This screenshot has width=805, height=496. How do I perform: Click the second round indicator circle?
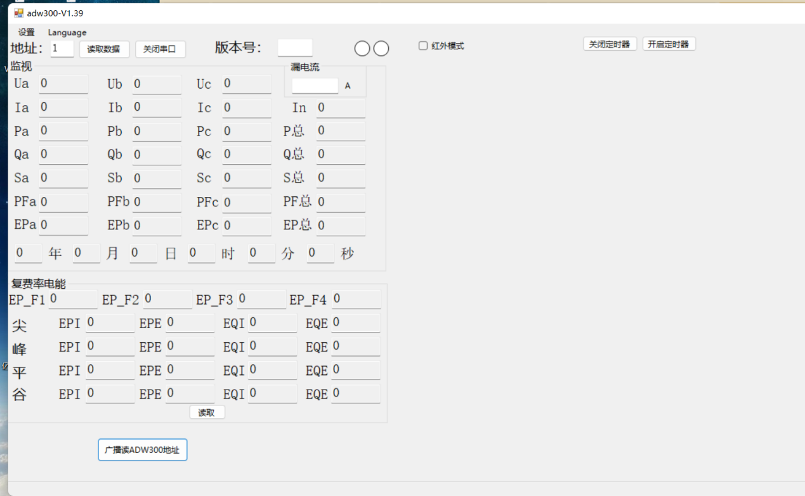click(x=381, y=49)
